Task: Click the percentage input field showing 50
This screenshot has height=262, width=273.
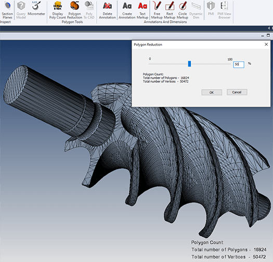Action: 239,64
